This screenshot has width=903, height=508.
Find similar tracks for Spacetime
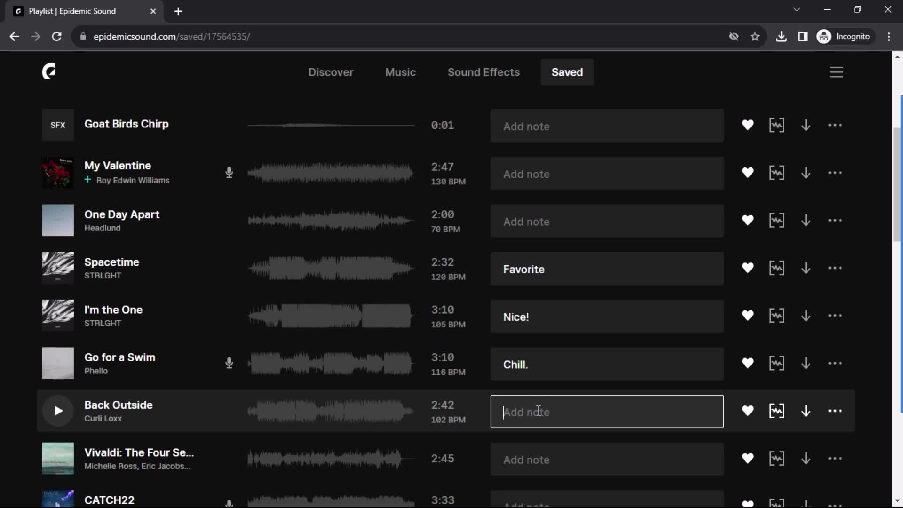776,268
